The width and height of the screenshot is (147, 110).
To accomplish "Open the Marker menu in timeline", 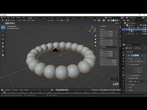I will (x=26, y=90).
